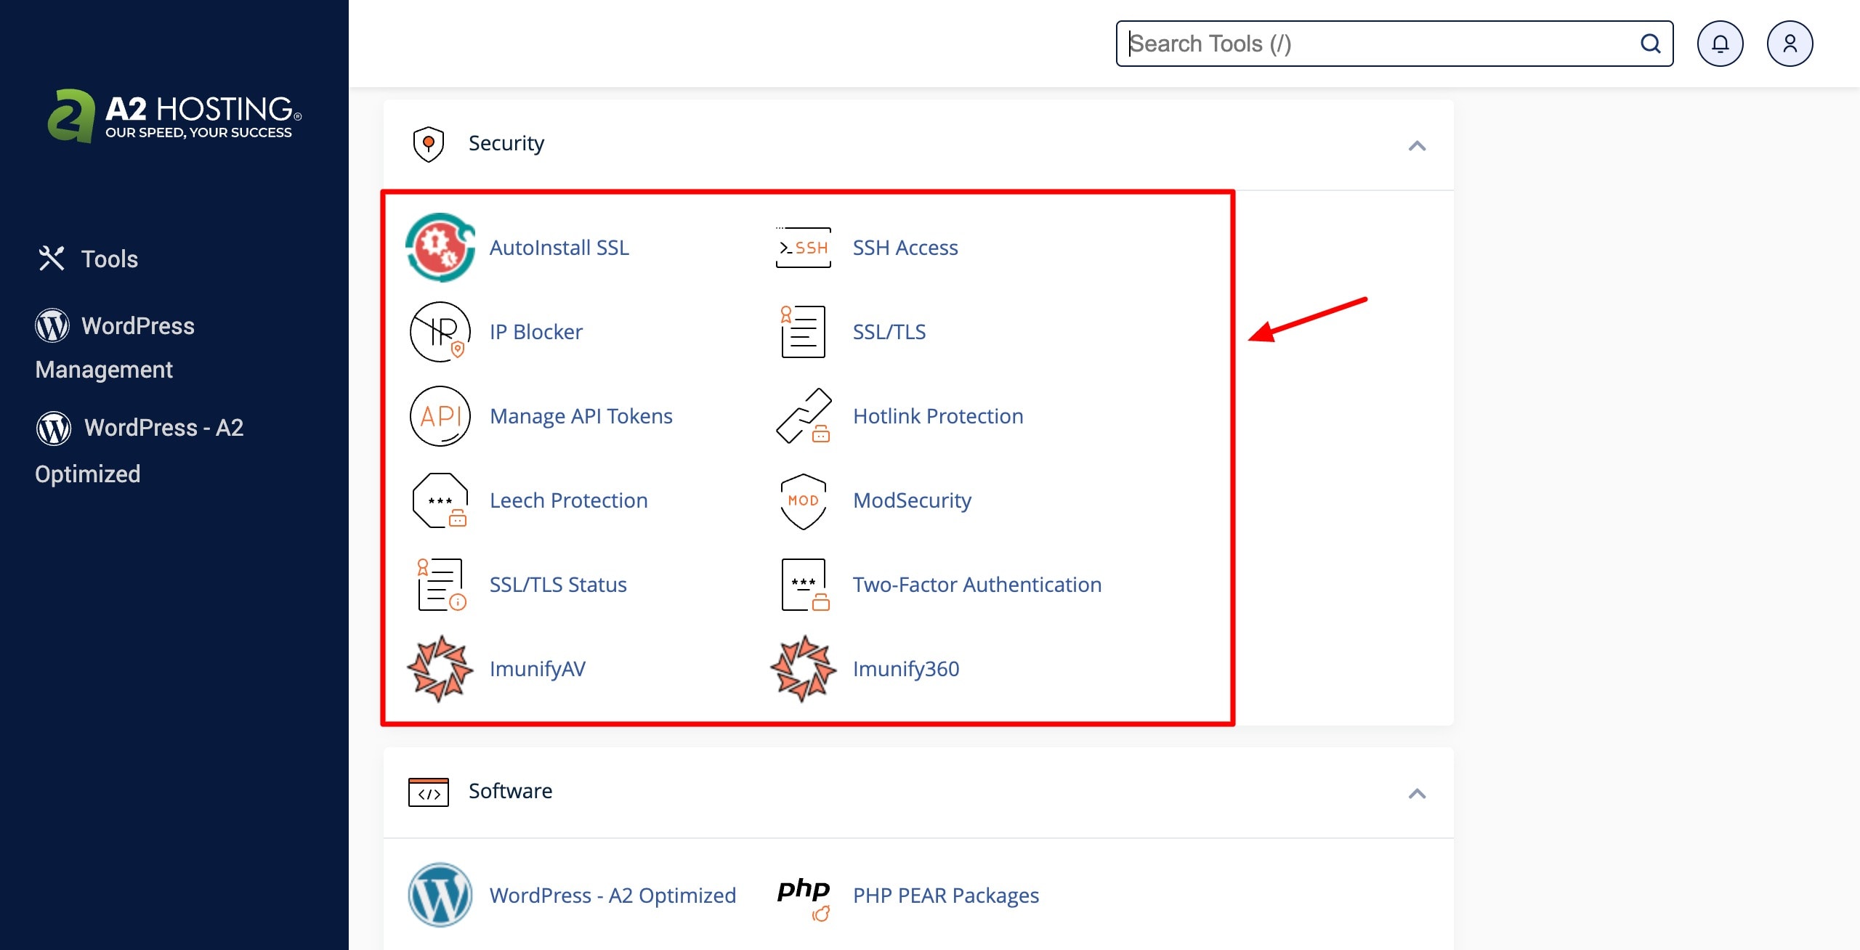Click the Manage API Tokens icon
This screenshot has height=950, width=1860.
point(440,416)
